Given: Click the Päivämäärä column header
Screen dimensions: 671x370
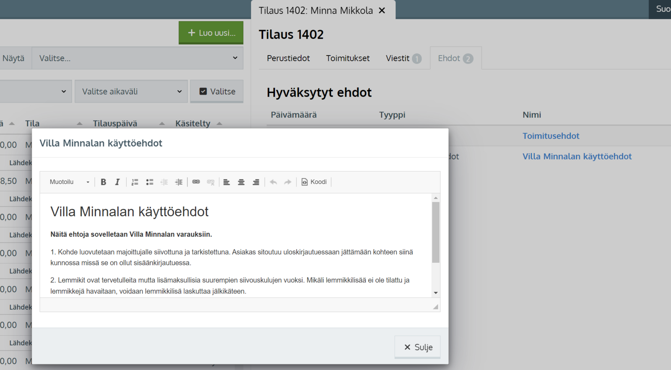Looking at the screenshot, I should (294, 115).
